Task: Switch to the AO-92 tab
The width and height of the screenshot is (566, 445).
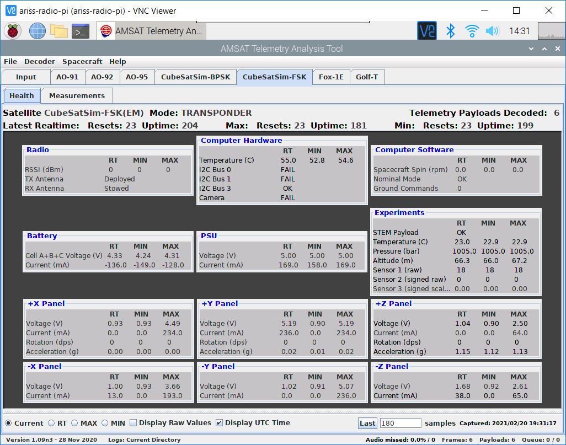Action: (x=102, y=77)
